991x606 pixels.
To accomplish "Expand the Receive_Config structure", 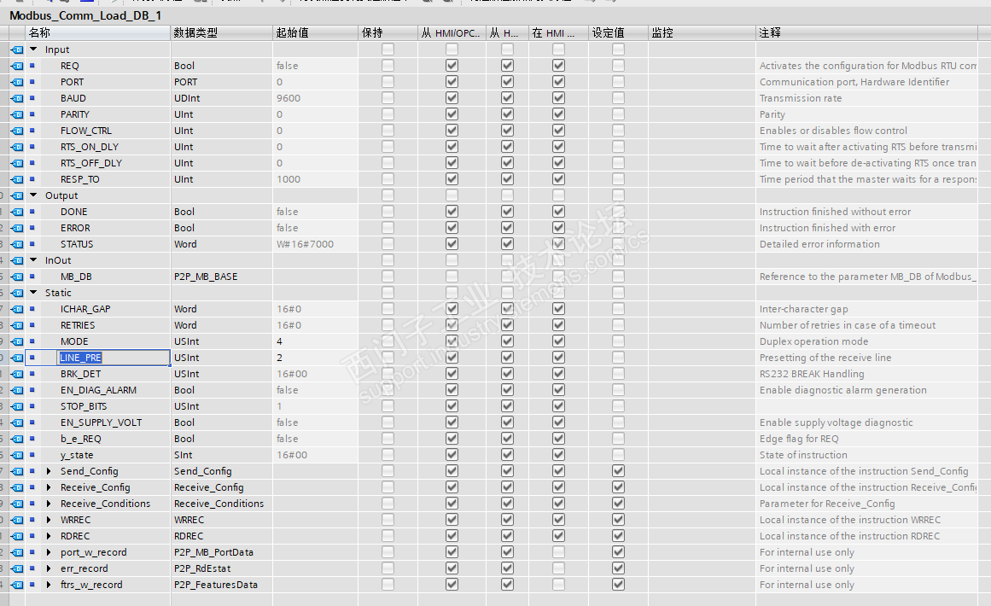I will click(x=49, y=488).
